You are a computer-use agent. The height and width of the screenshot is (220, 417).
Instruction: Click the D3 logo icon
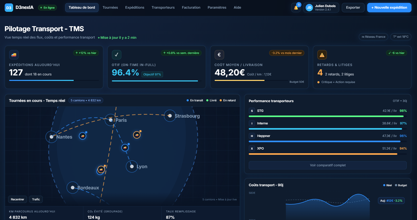point(9,8)
